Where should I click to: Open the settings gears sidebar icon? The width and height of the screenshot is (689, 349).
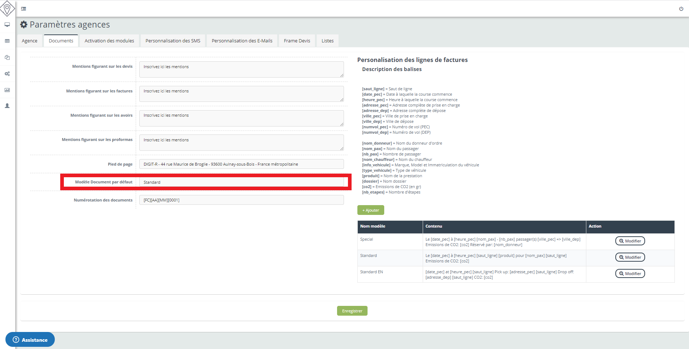(x=7, y=74)
